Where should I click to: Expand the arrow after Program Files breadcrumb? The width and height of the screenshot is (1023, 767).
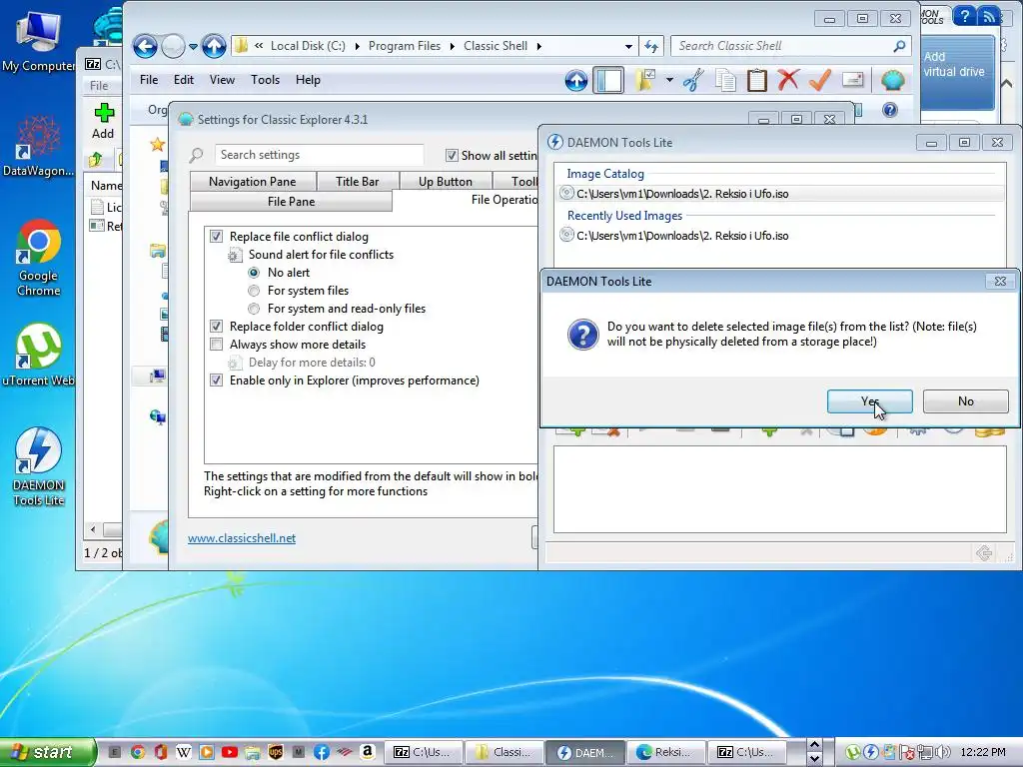click(x=452, y=46)
